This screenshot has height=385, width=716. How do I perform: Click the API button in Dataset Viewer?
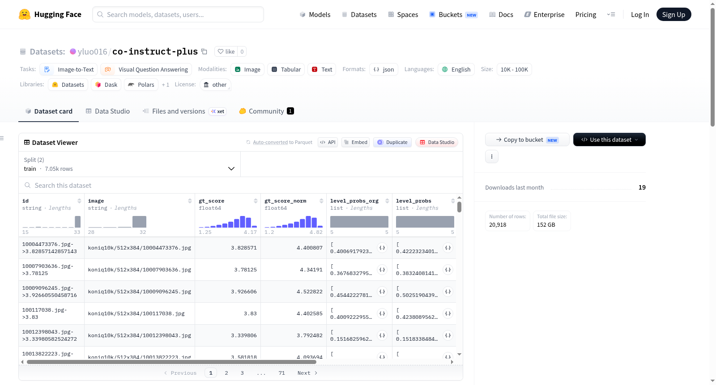pos(328,142)
